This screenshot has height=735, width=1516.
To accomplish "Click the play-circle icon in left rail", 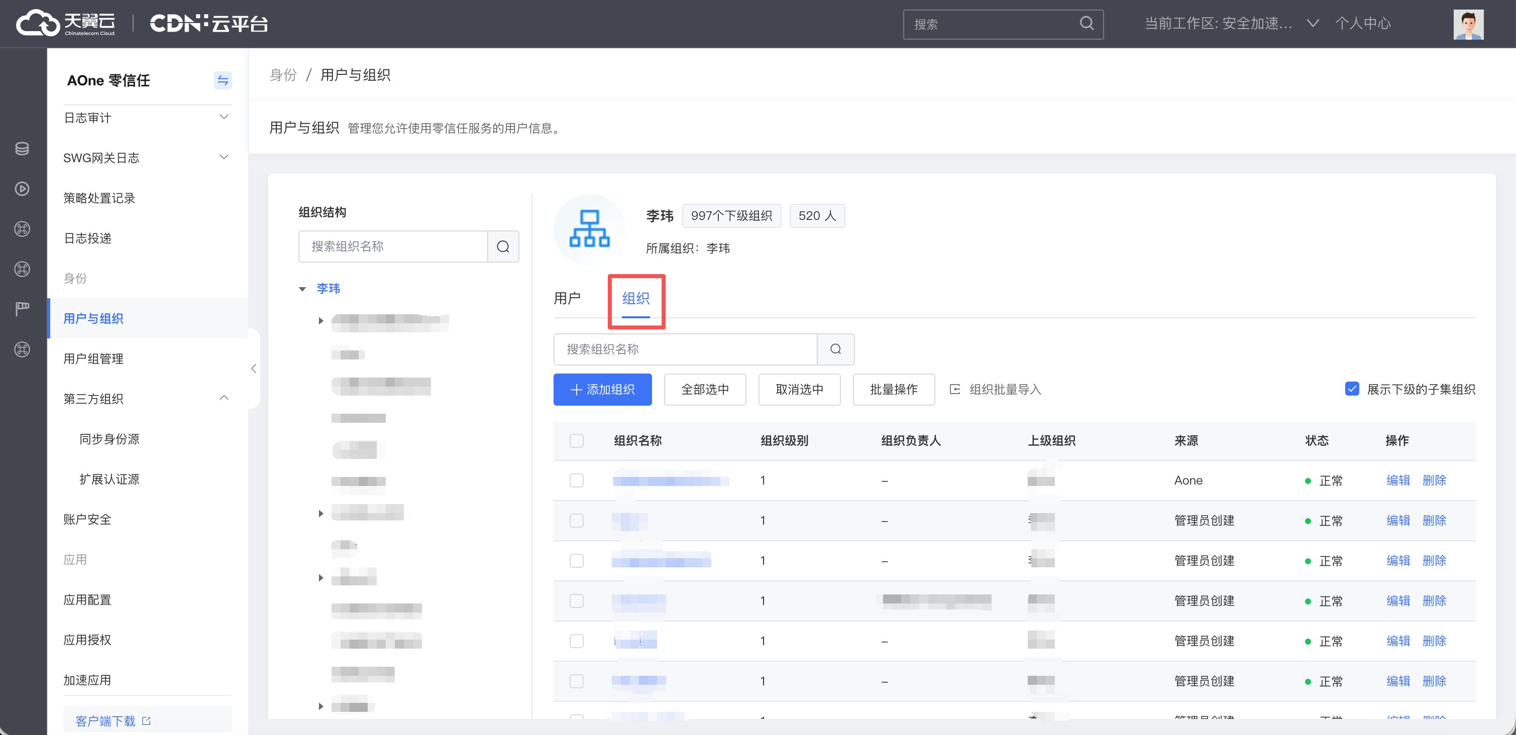I will (x=23, y=189).
